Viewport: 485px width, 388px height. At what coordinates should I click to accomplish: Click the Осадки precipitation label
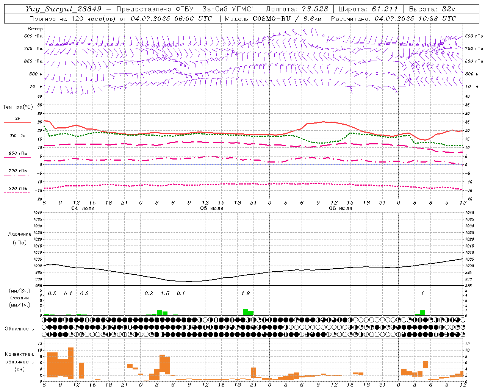20,298
